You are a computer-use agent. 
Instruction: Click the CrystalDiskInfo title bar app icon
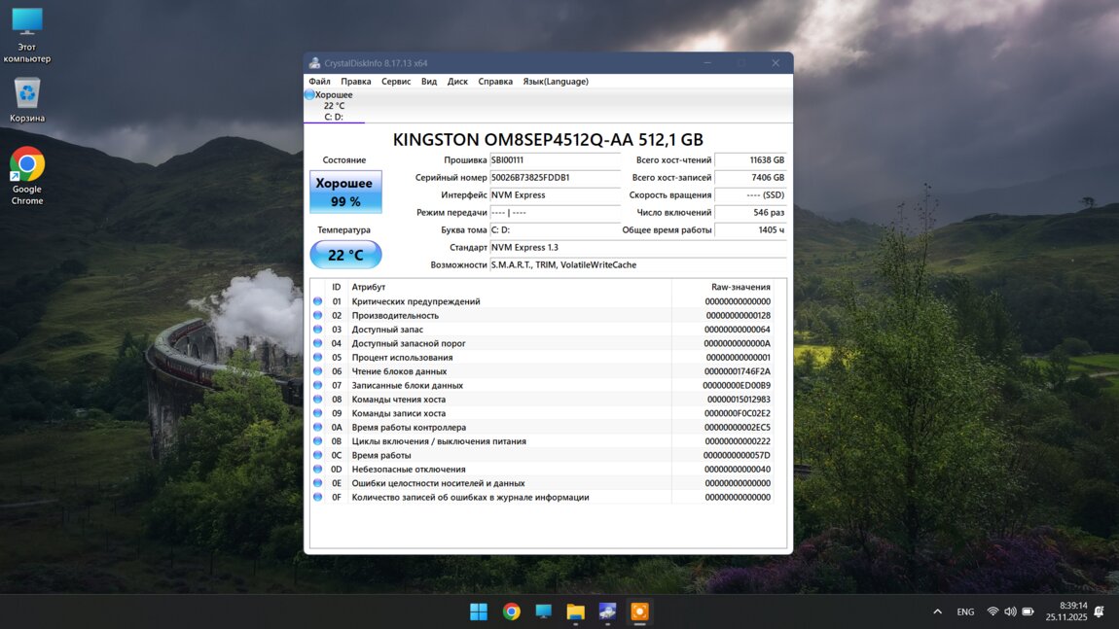tap(315, 63)
